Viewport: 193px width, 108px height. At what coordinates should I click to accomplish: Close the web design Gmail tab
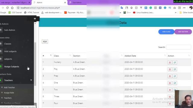tap(29, 2)
